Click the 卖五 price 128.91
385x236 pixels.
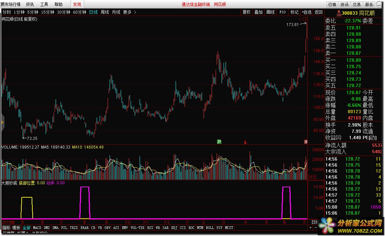pos(353,28)
